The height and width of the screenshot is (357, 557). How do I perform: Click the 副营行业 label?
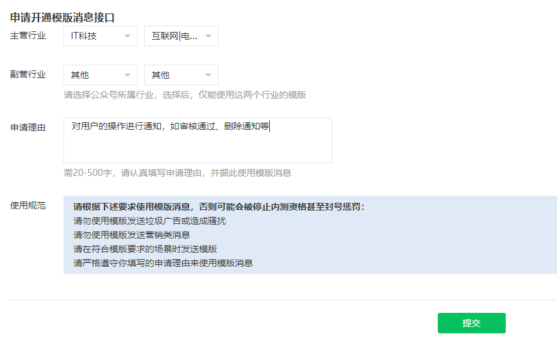(x=28, y=74)
